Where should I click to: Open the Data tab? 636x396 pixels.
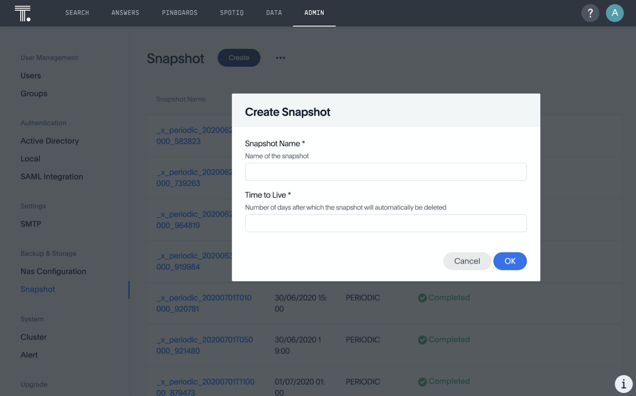[x=274, y=13]
